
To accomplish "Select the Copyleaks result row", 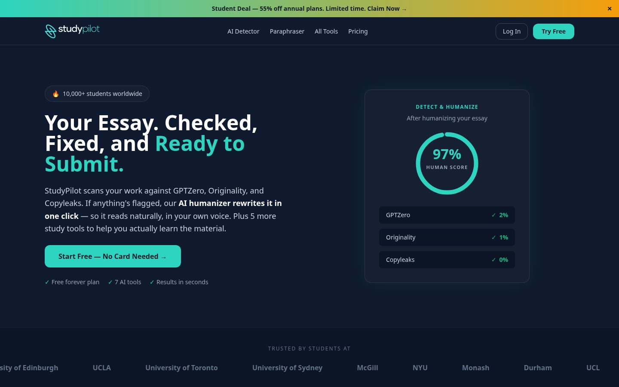I will point(447,260).
